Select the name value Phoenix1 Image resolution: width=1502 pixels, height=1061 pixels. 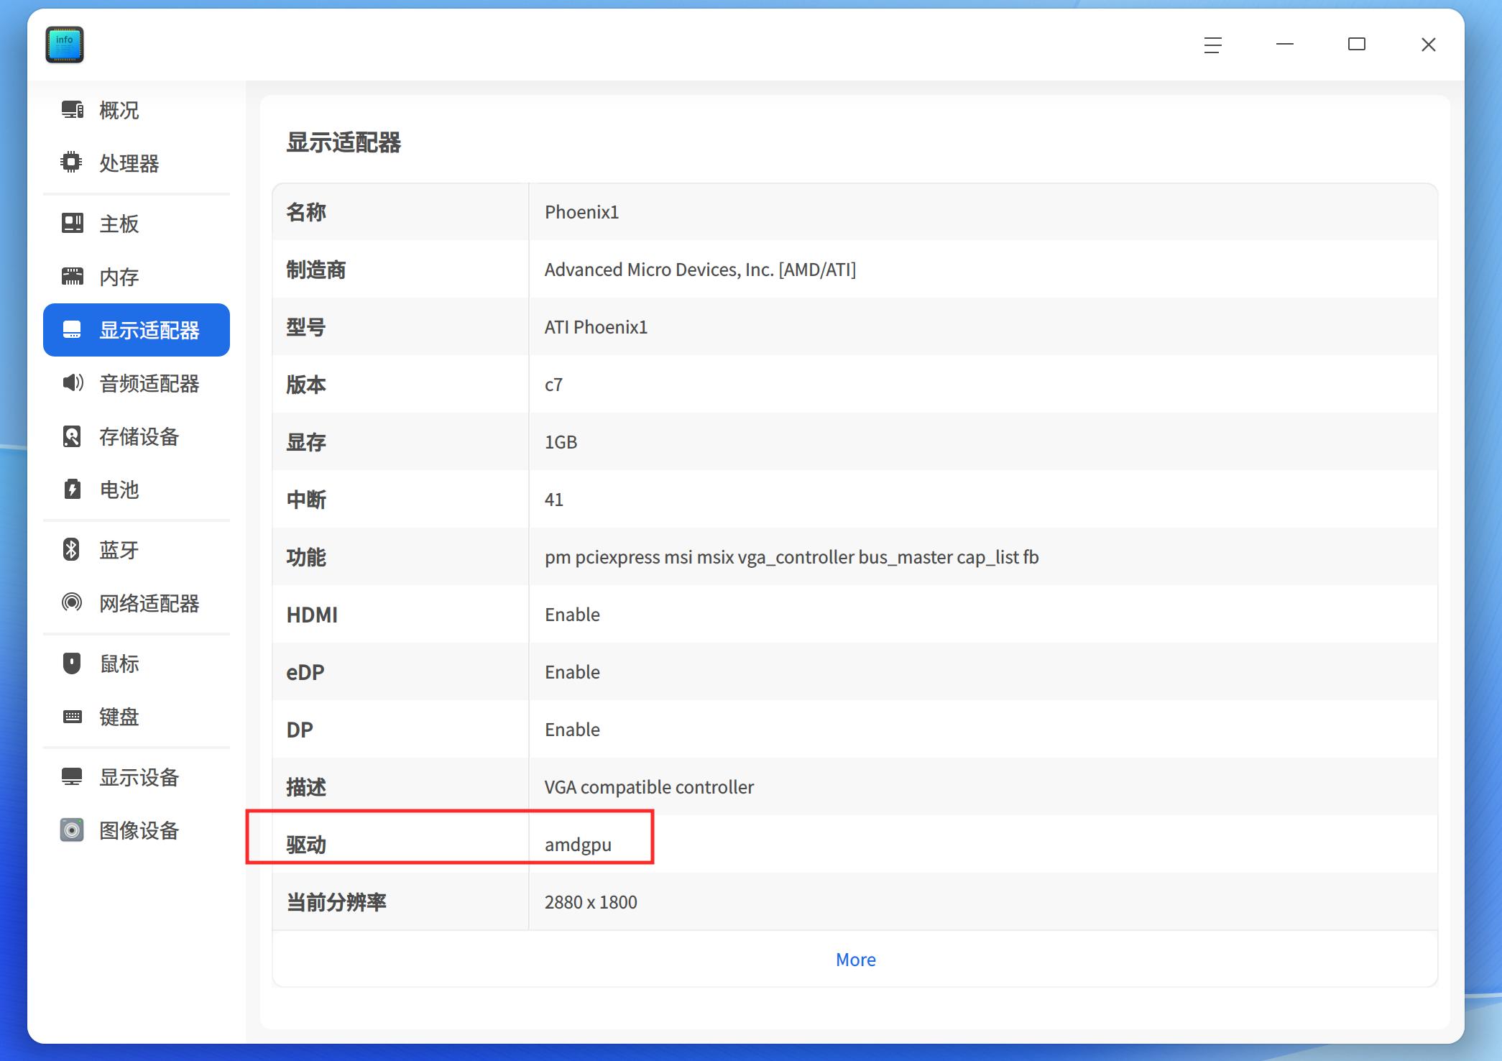pos(581,212)
